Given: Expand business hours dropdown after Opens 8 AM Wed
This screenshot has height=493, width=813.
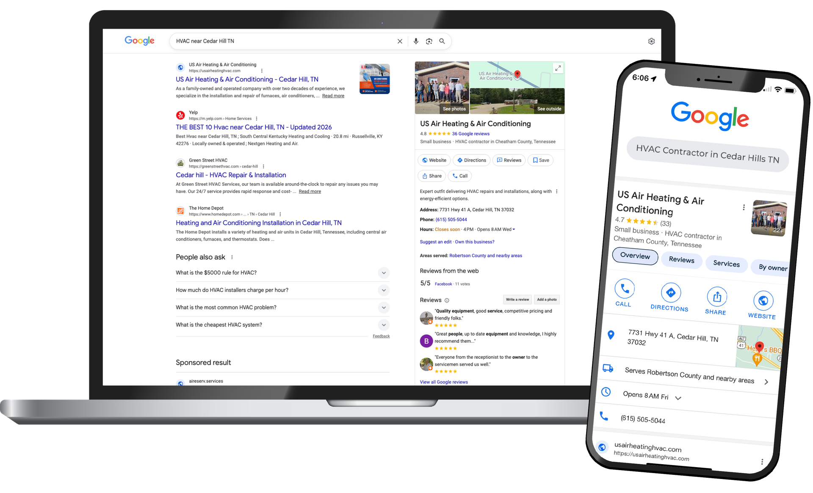Looking at the screenshot, I should tap(514, 229).
